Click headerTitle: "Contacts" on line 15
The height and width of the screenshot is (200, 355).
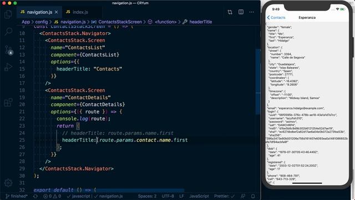pyautogui.click(x=89, y=69)
